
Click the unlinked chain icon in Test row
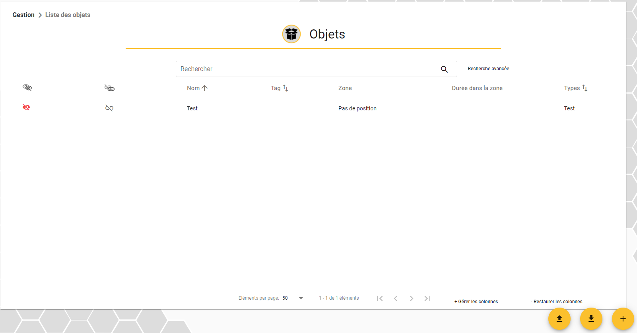pos(109,108)
